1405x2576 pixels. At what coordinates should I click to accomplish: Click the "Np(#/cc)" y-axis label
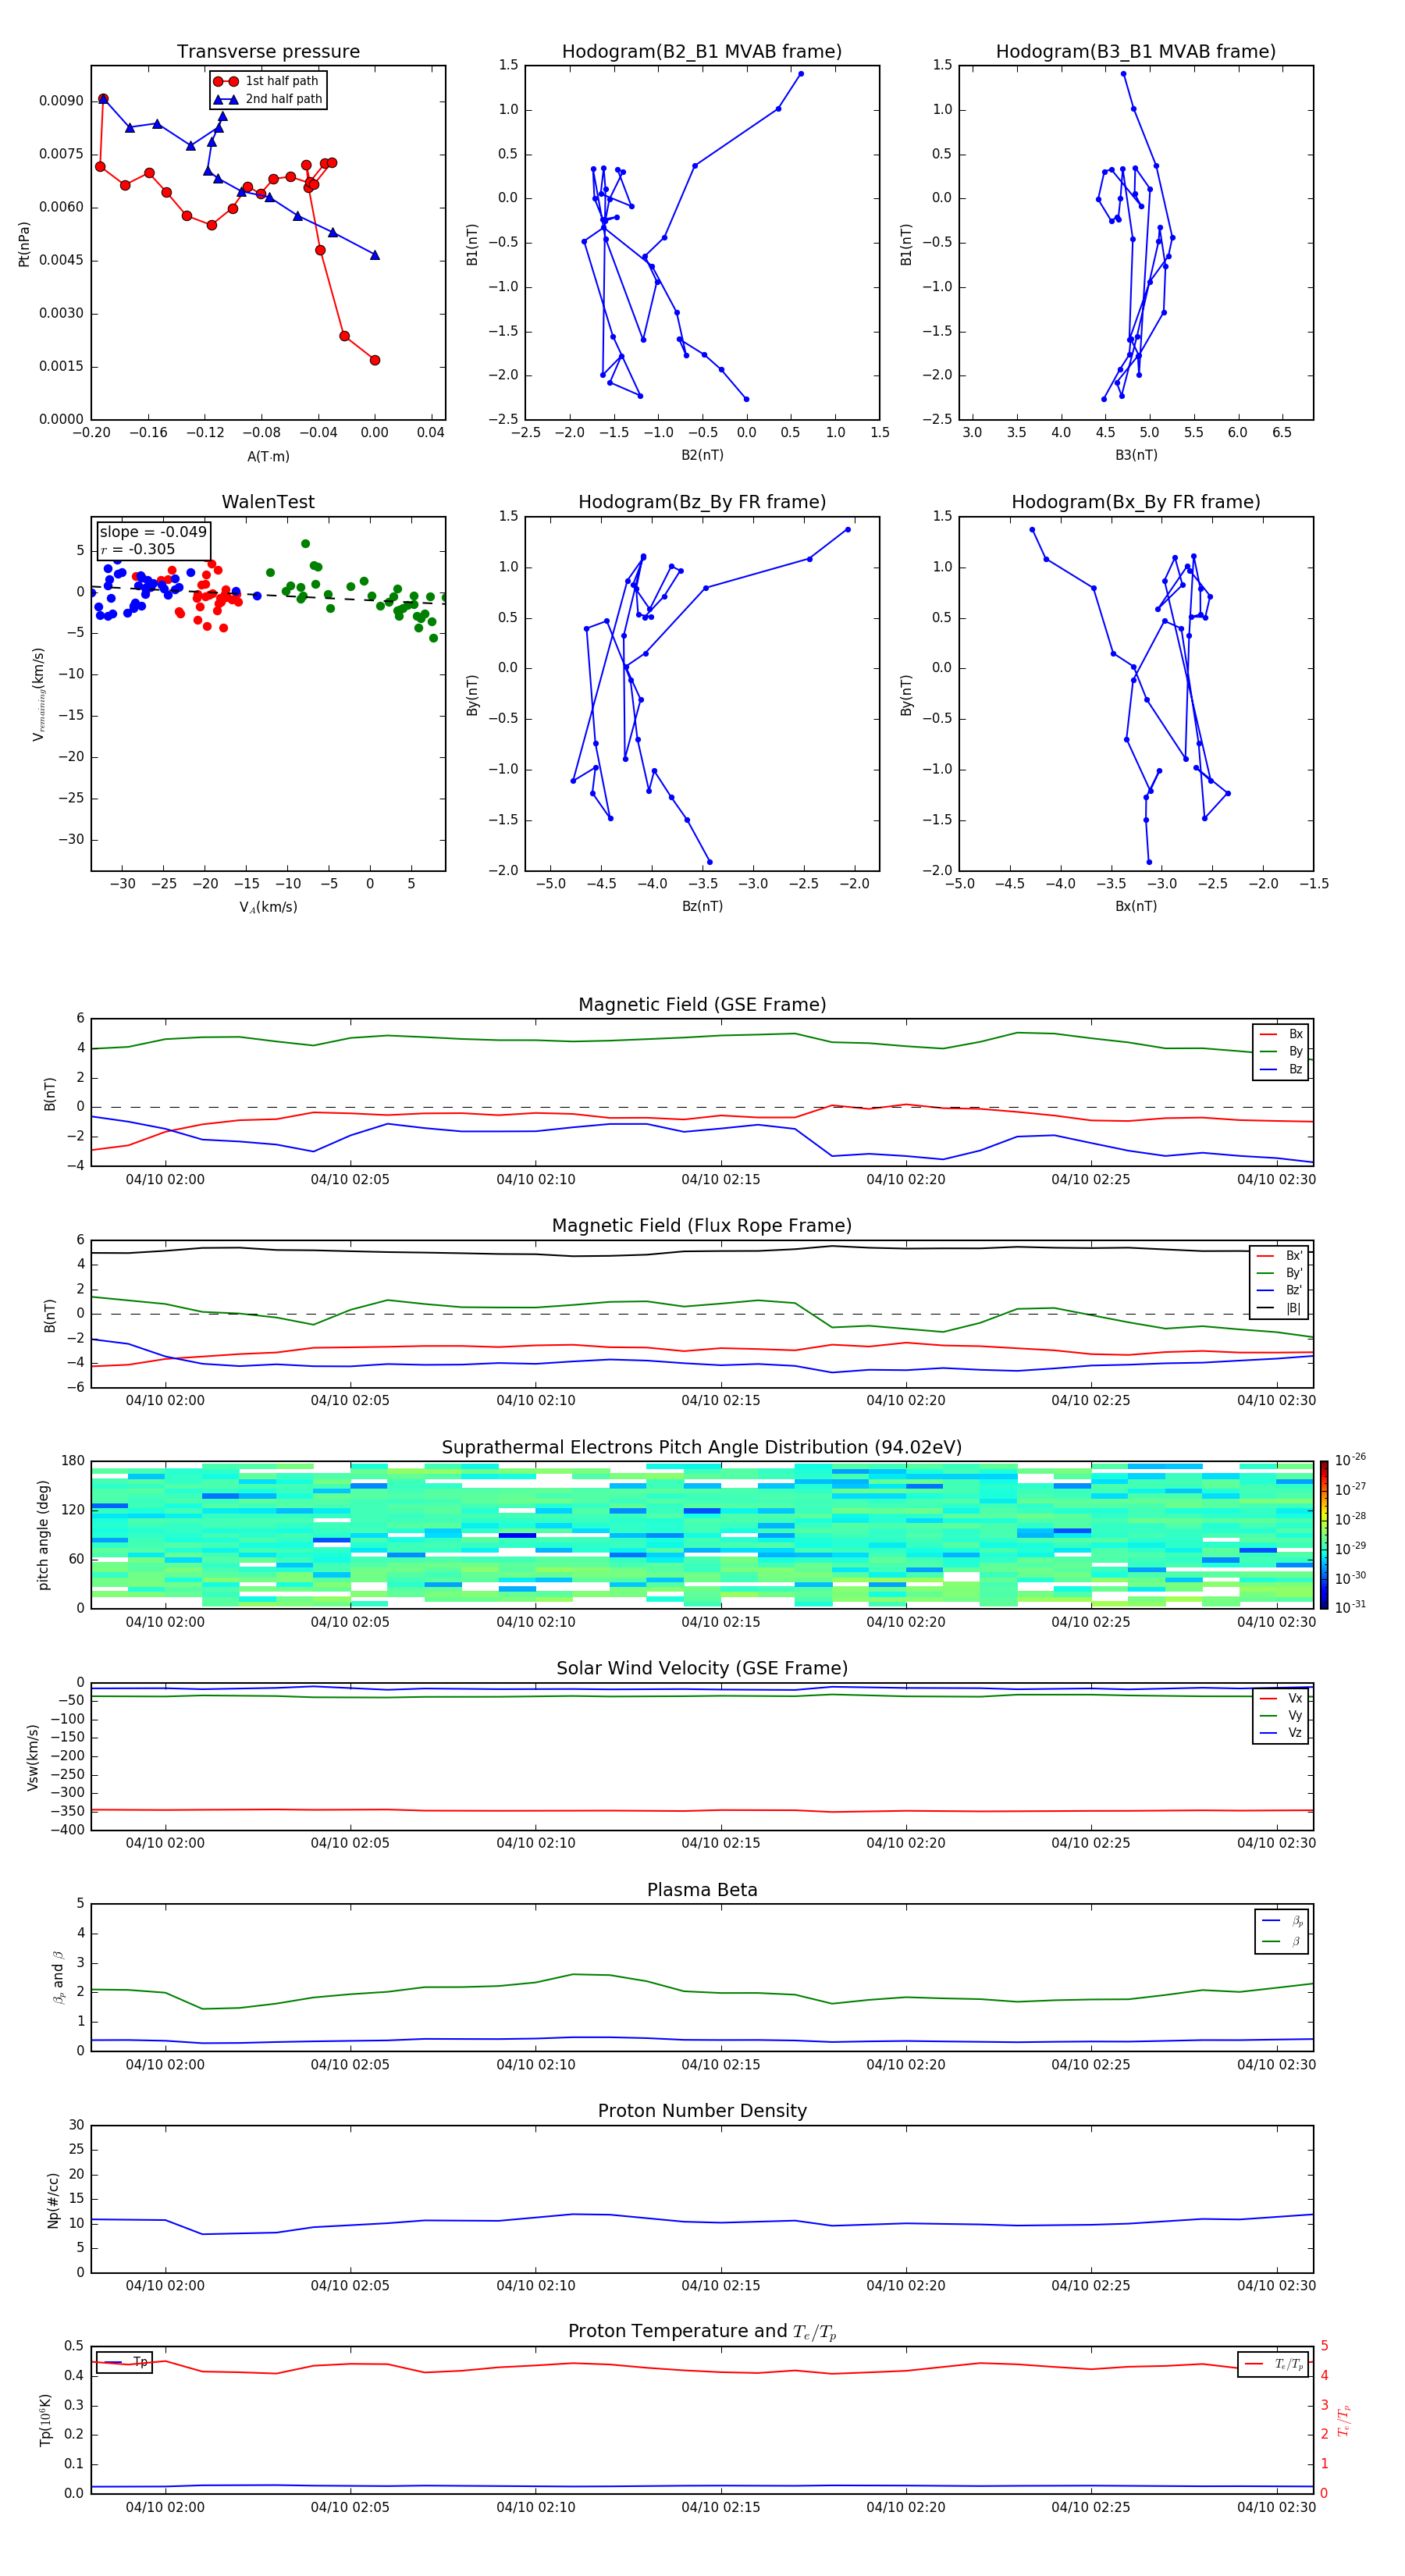click(x=53, y=2200)
